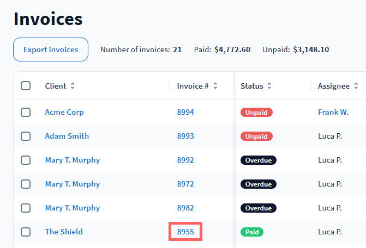Open Adam Smith's client page

pos(67,136)
